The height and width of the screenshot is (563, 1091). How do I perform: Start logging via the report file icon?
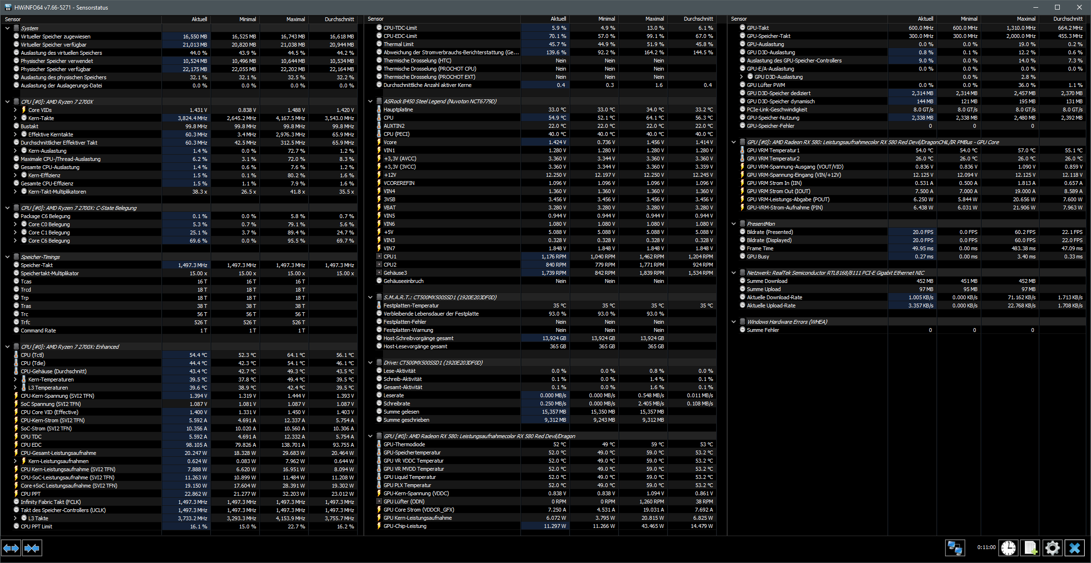tap(1030, 548)
